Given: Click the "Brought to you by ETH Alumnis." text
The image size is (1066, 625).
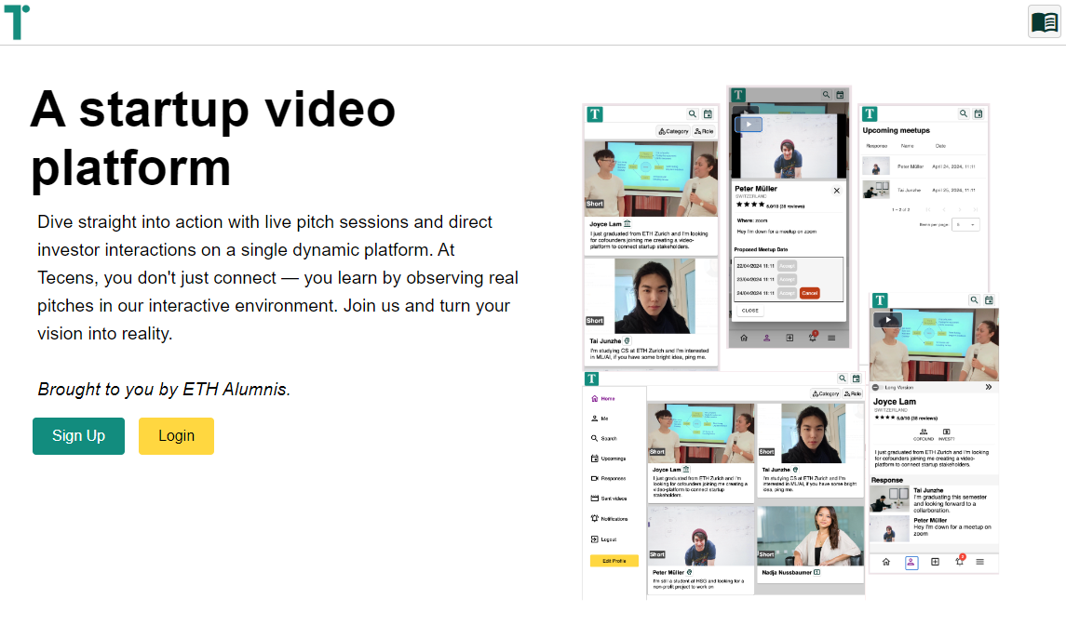Looking at the screenshot, I should [164, 390].
